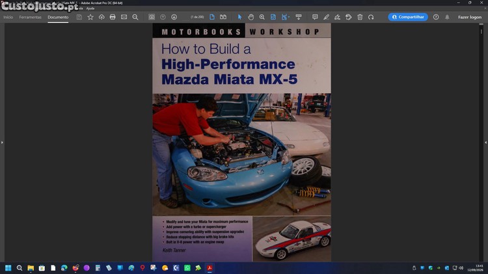Select the hand pan tool
The width and height of the screenshot is (488, 274).
[x=251, y=17]
